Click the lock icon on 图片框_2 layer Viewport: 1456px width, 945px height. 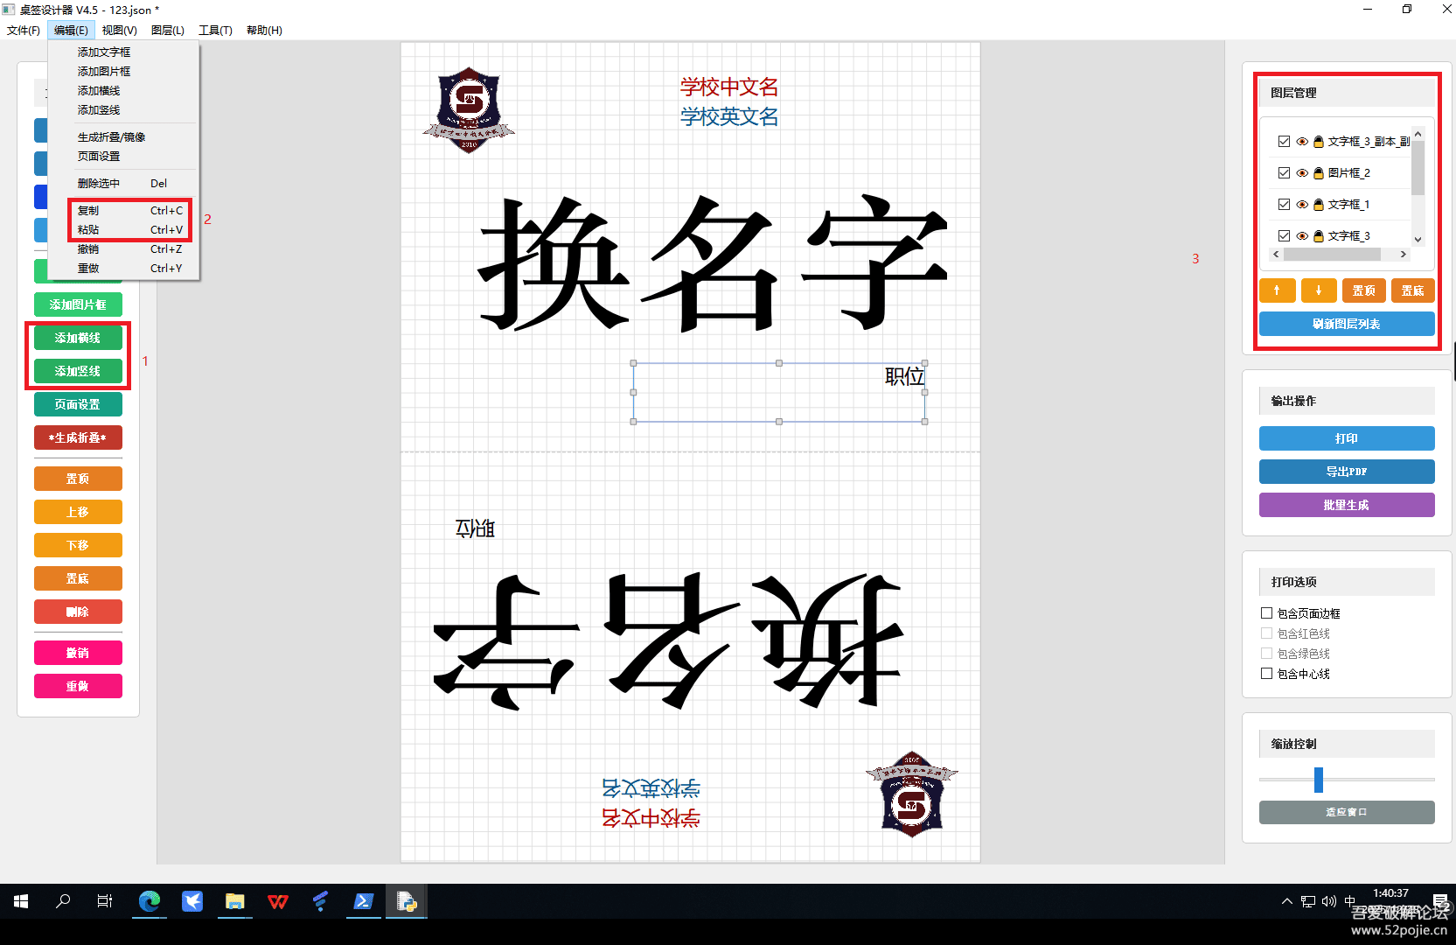tap(1317, 172)
